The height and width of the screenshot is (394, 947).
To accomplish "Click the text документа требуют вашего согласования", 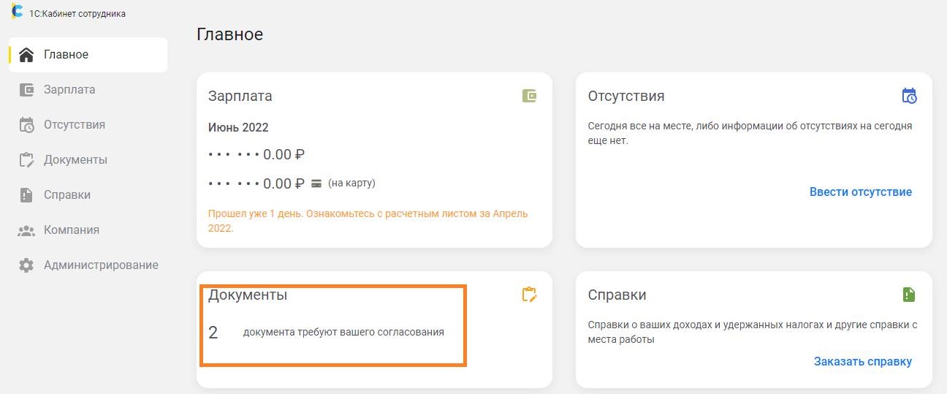I will coord(343,333).
